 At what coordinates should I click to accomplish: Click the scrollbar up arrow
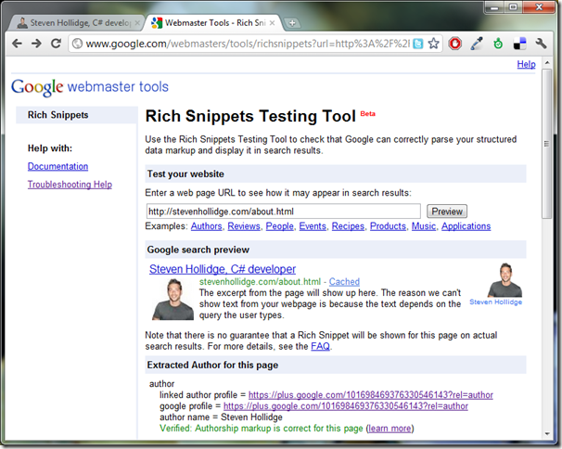547,62
